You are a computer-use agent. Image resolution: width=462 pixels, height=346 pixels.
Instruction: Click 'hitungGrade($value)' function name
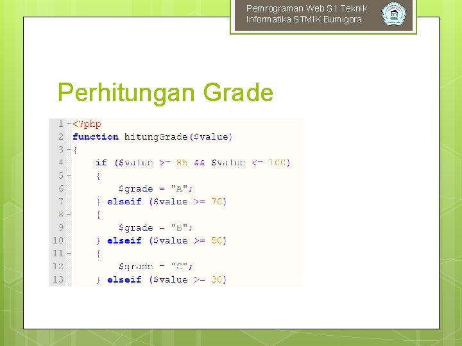click(x=178, y=137)
